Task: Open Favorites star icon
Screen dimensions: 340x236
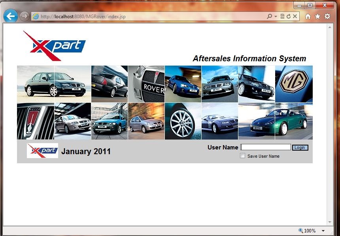Action: click(x=318, y=16)
